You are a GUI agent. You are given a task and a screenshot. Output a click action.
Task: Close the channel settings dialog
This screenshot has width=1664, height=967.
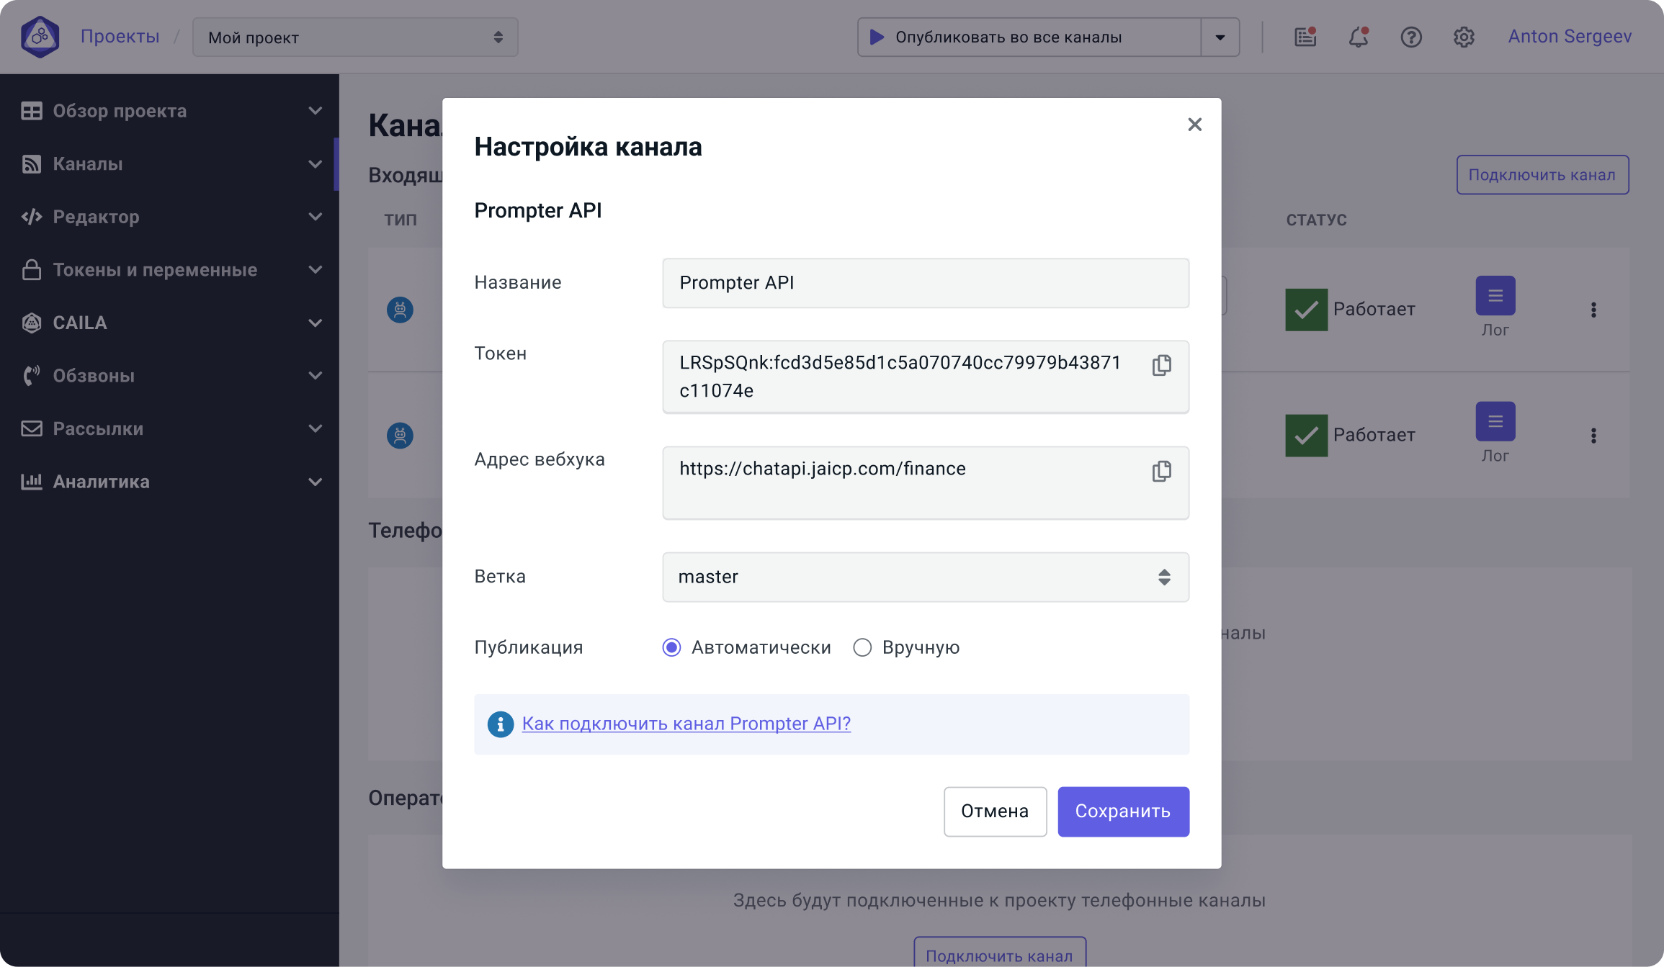click(1195, 125)
